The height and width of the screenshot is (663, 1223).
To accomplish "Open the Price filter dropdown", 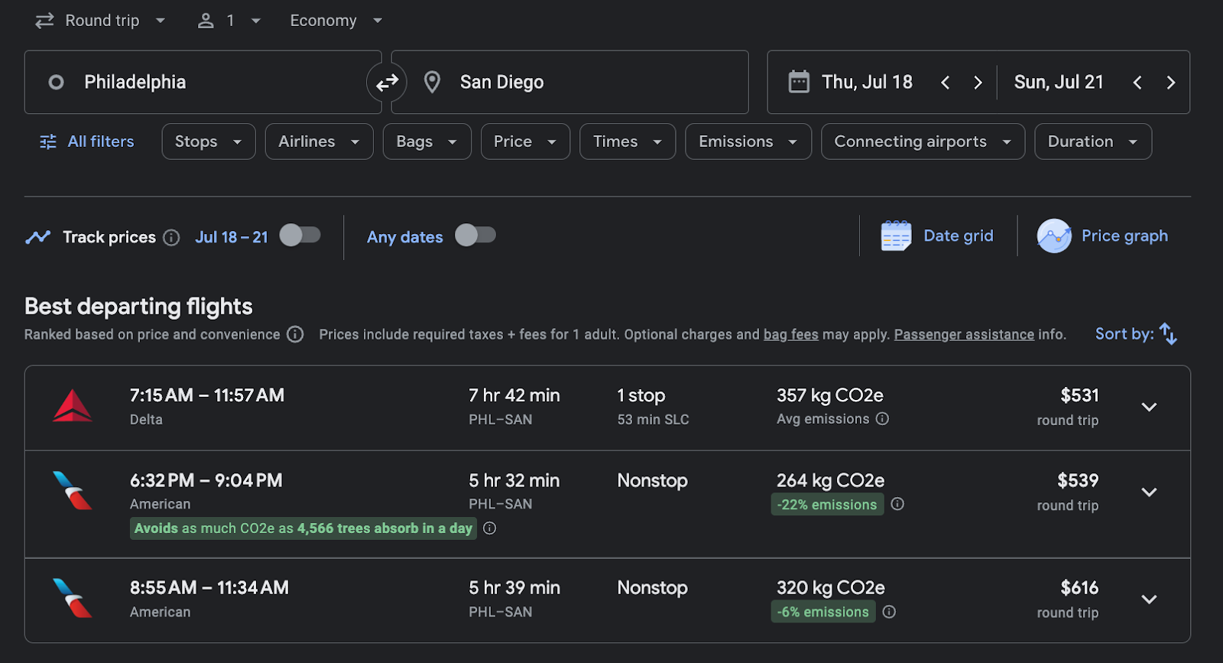I will point(526,141).
